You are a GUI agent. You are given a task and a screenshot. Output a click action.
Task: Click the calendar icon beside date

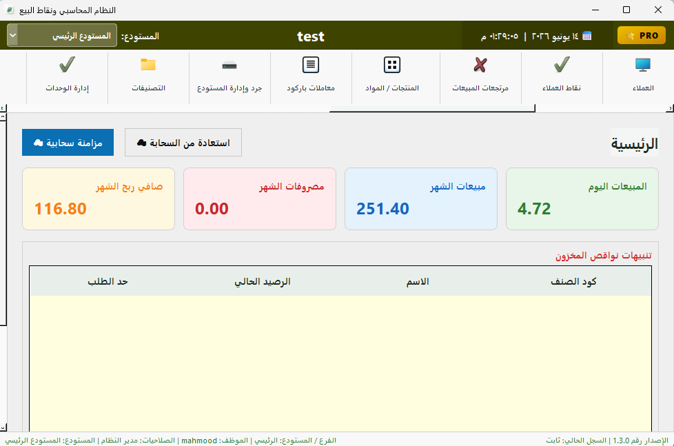(x=586, y=36)
